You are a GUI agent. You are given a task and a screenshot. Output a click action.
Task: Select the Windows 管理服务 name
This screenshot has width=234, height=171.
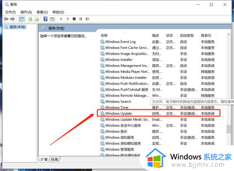tap(120, 150)
